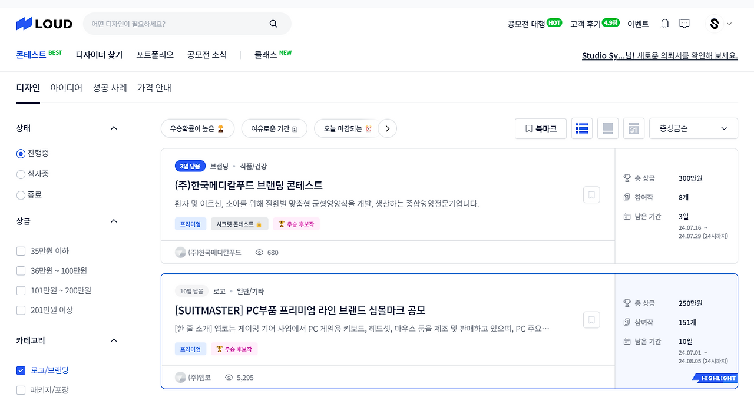Open the calendar view icon
This screenshot has width=754, height=397.
click(x=633, y=128)
